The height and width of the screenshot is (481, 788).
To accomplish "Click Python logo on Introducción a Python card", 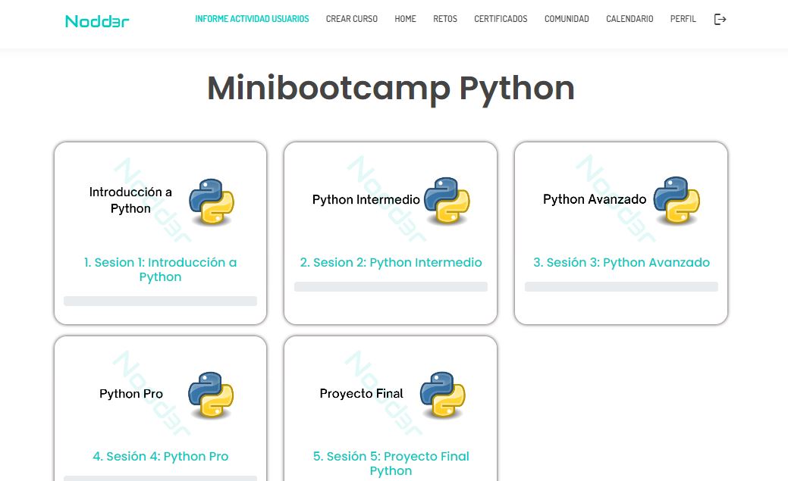I will pos(212,201).
